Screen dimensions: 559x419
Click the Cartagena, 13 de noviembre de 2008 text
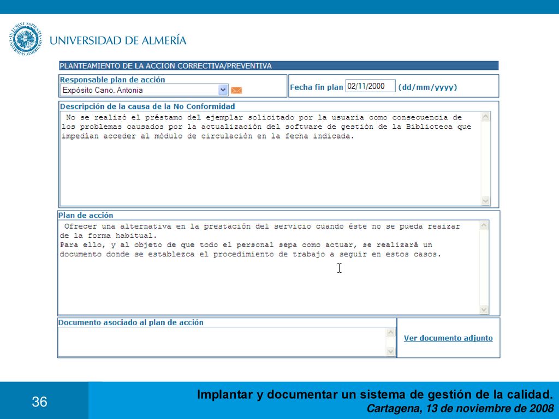click(460, 408)
